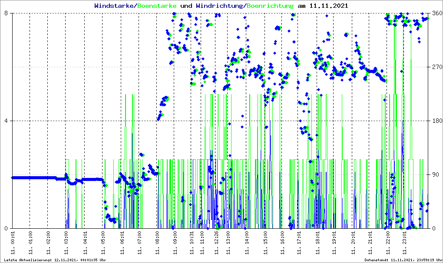Click the date 11.11.2021 in the title

point(328,6)
